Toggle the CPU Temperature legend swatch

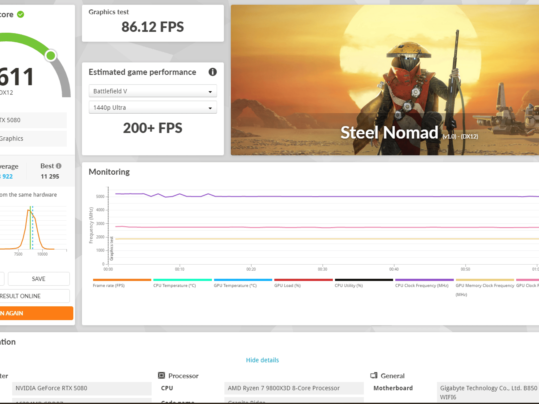pos(183,280)
